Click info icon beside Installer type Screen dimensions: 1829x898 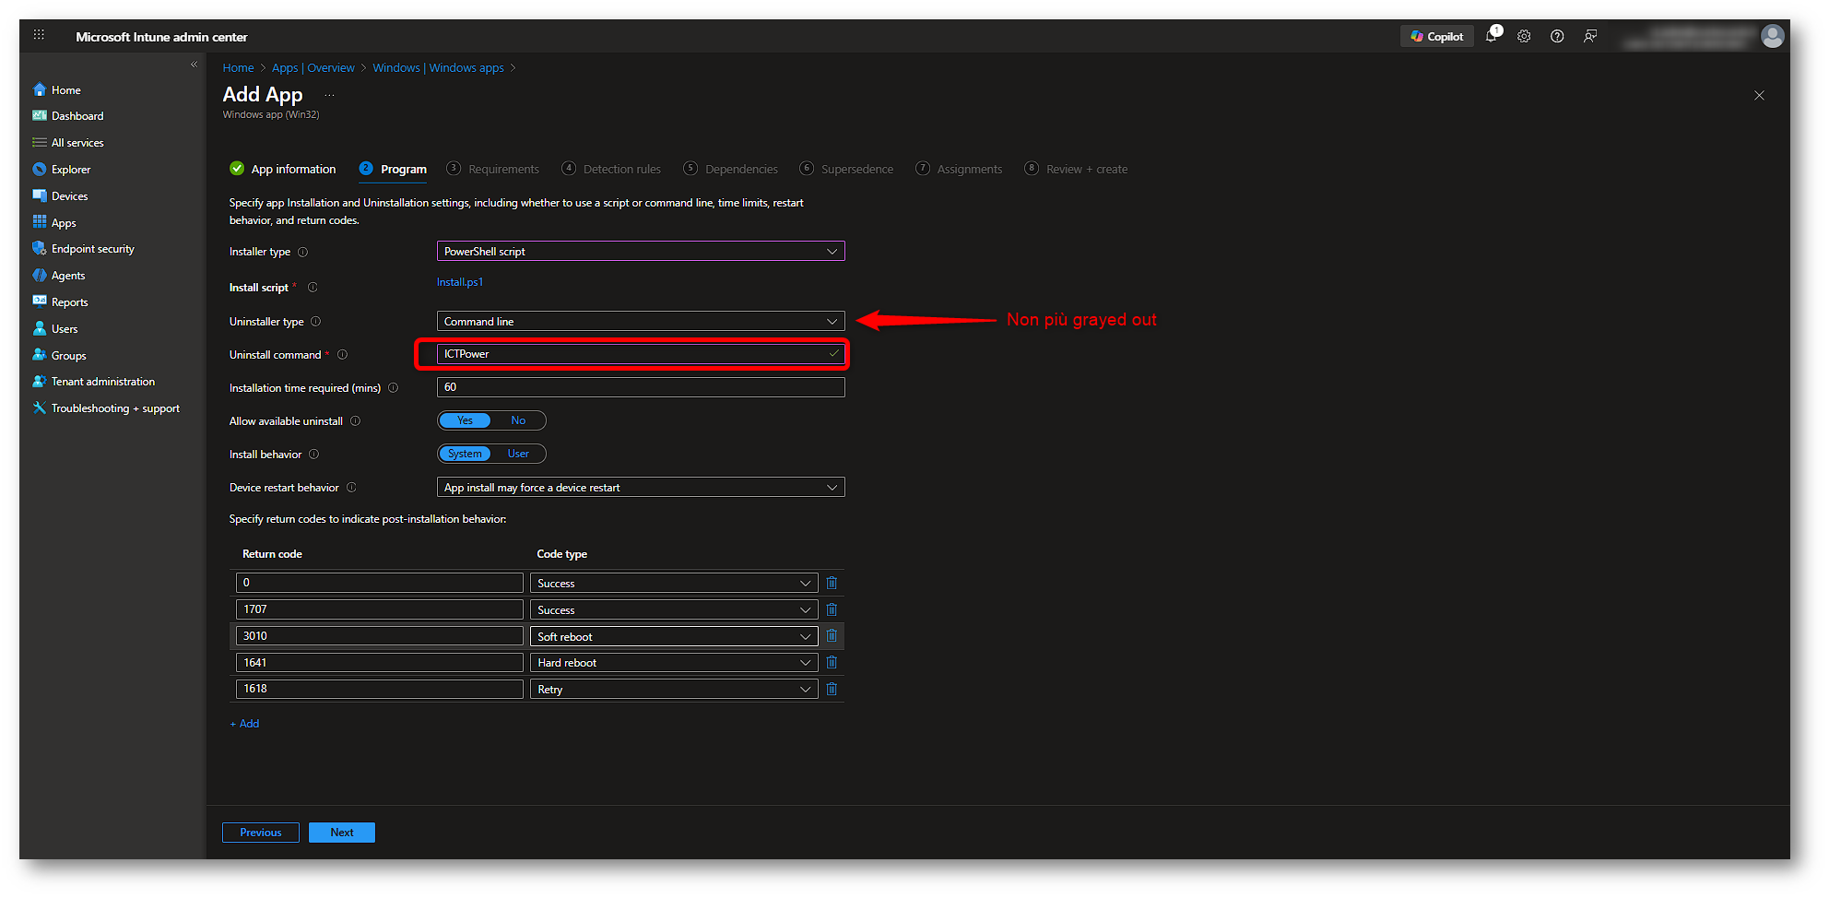[303, 252]
